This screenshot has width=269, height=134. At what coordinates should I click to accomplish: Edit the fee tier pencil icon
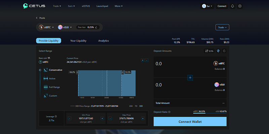point(96,27)
